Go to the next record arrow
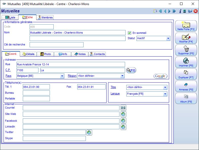The height and width of the screenshot is (150, 199). (169, 11)
